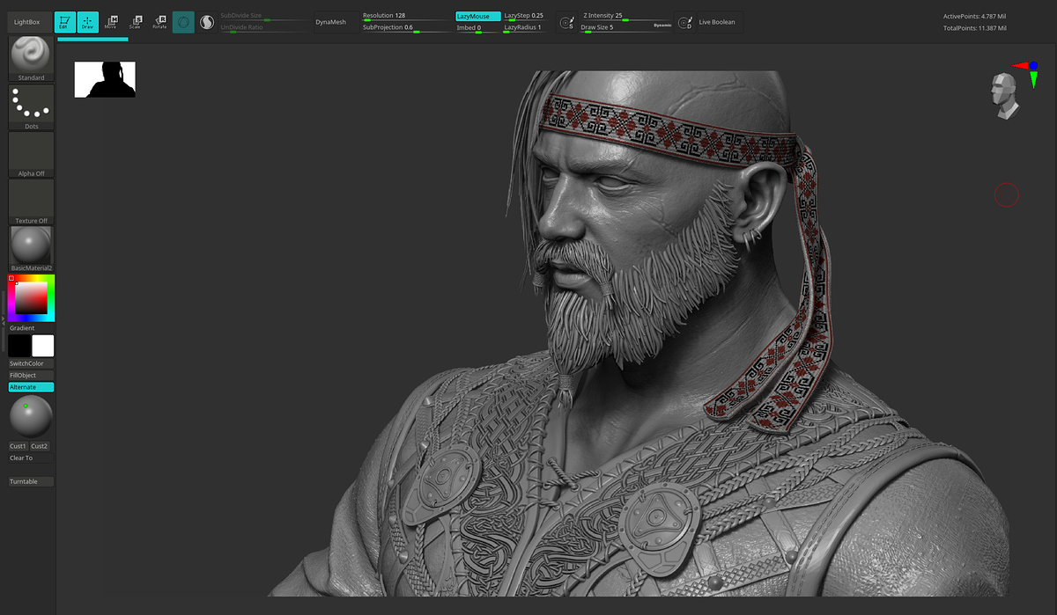Screen dimensions: 1057x615
Task: Open the Standard brush picker
Action: coord(31,59)
